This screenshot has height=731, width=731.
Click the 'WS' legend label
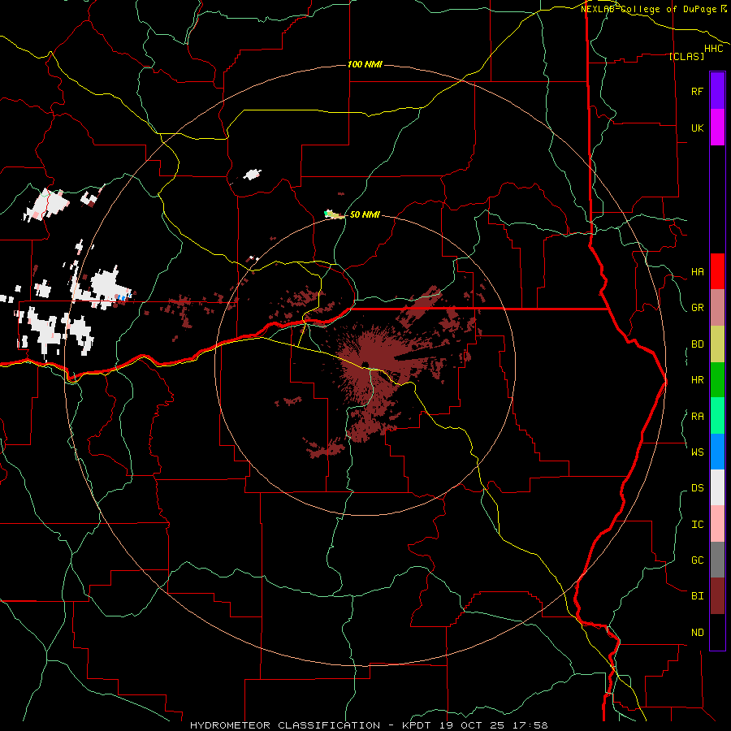pyautogui.click(x=697, y=452)
